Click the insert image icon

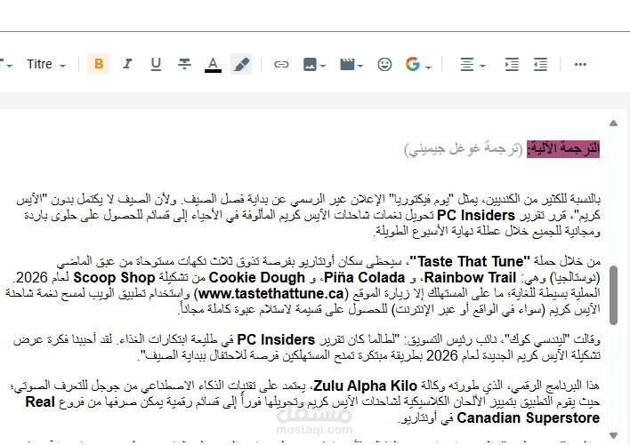coord(310,64)
